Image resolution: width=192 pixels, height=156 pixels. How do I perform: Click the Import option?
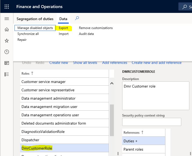(x=64, y=34)
